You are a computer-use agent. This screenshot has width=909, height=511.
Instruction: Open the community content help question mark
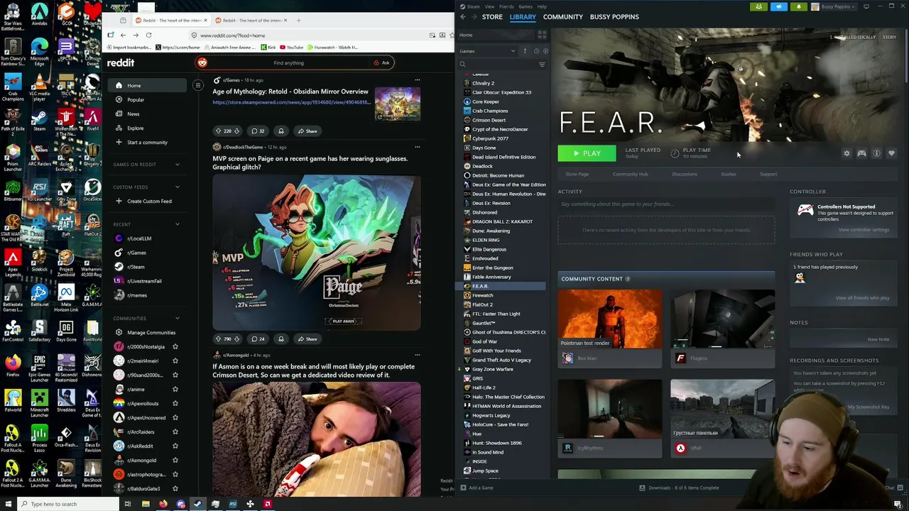click(x=627, y=279)
